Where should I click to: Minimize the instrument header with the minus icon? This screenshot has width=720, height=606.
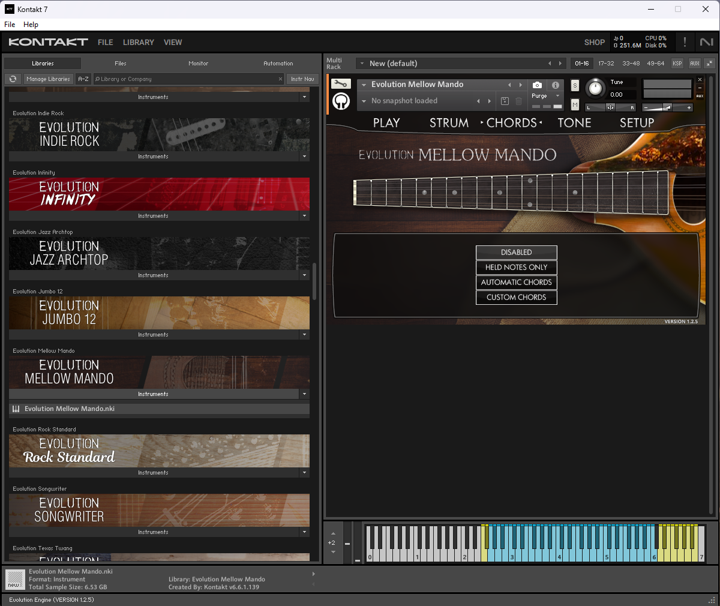tap(700, 88)
